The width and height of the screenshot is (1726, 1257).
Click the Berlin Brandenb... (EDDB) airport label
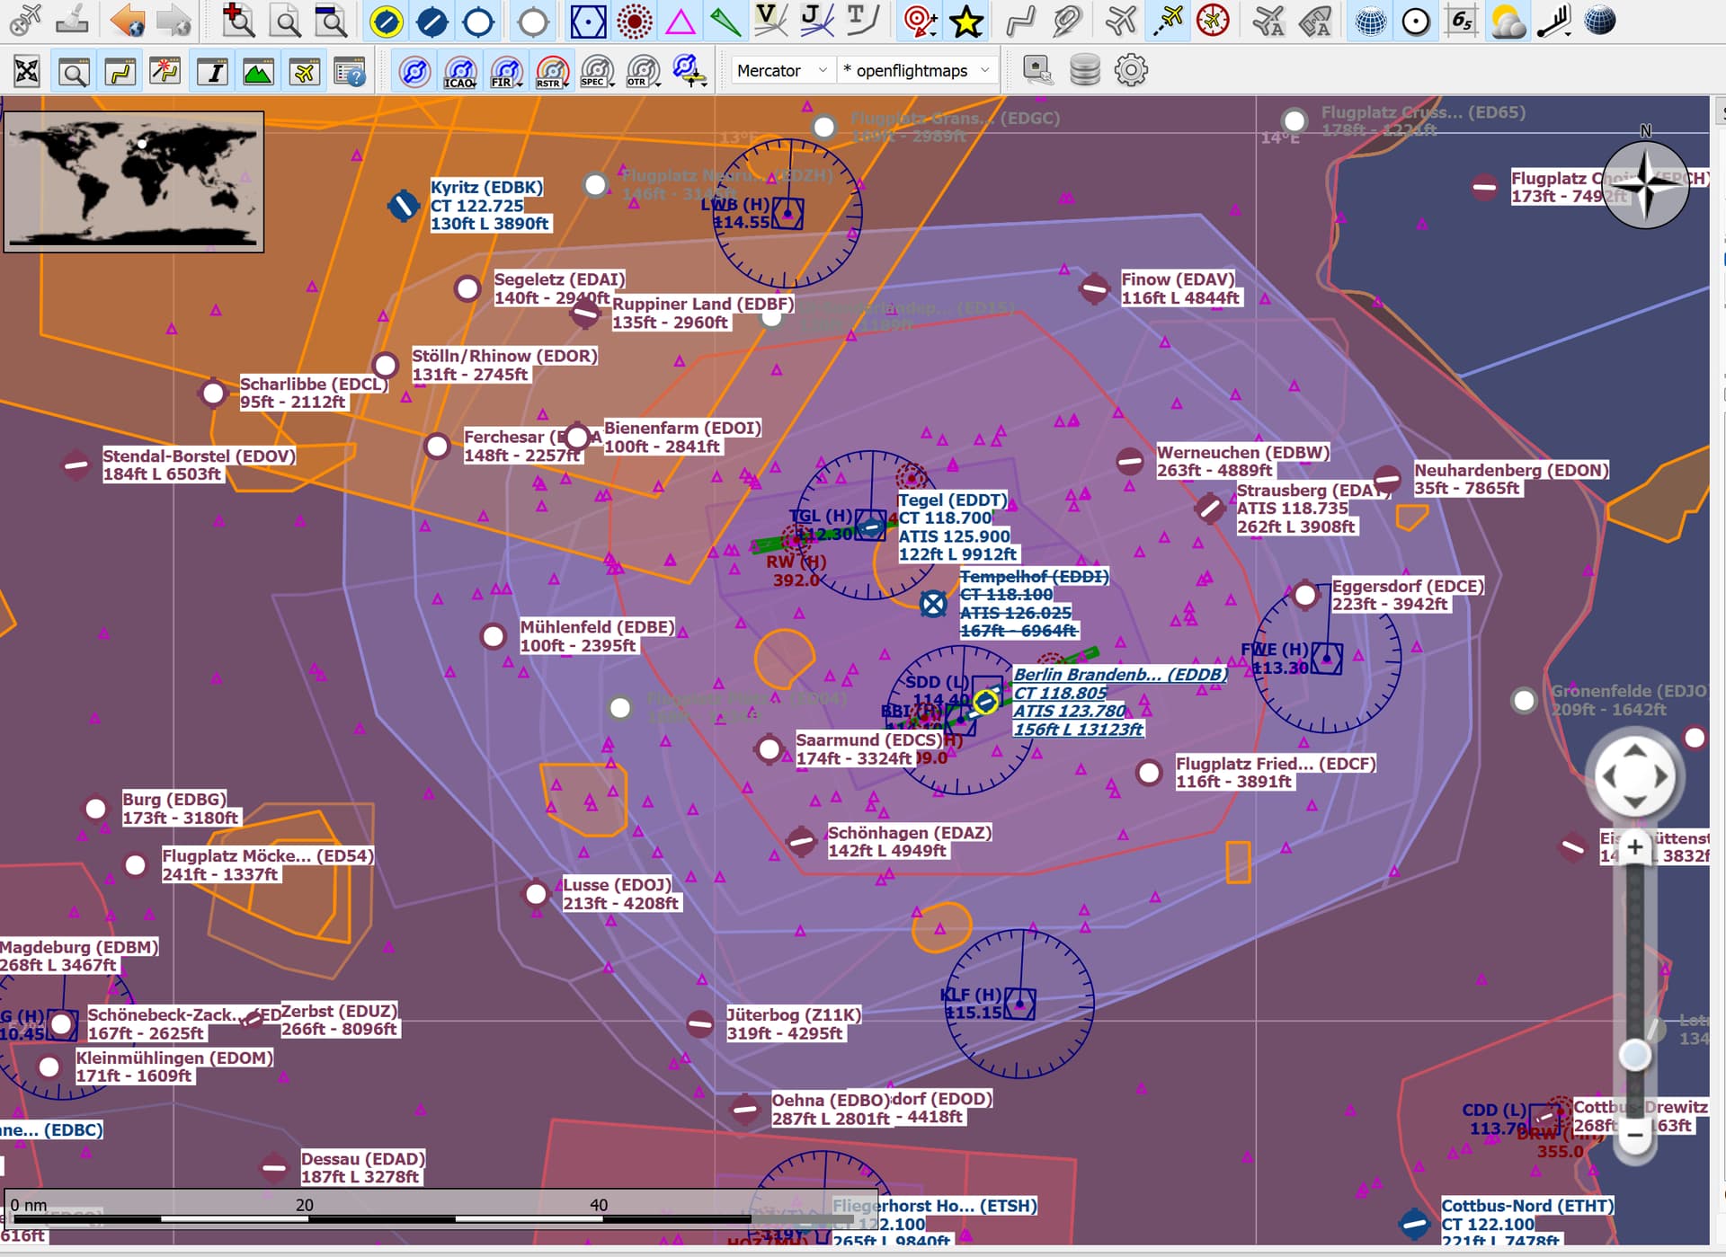[1119, 675]
